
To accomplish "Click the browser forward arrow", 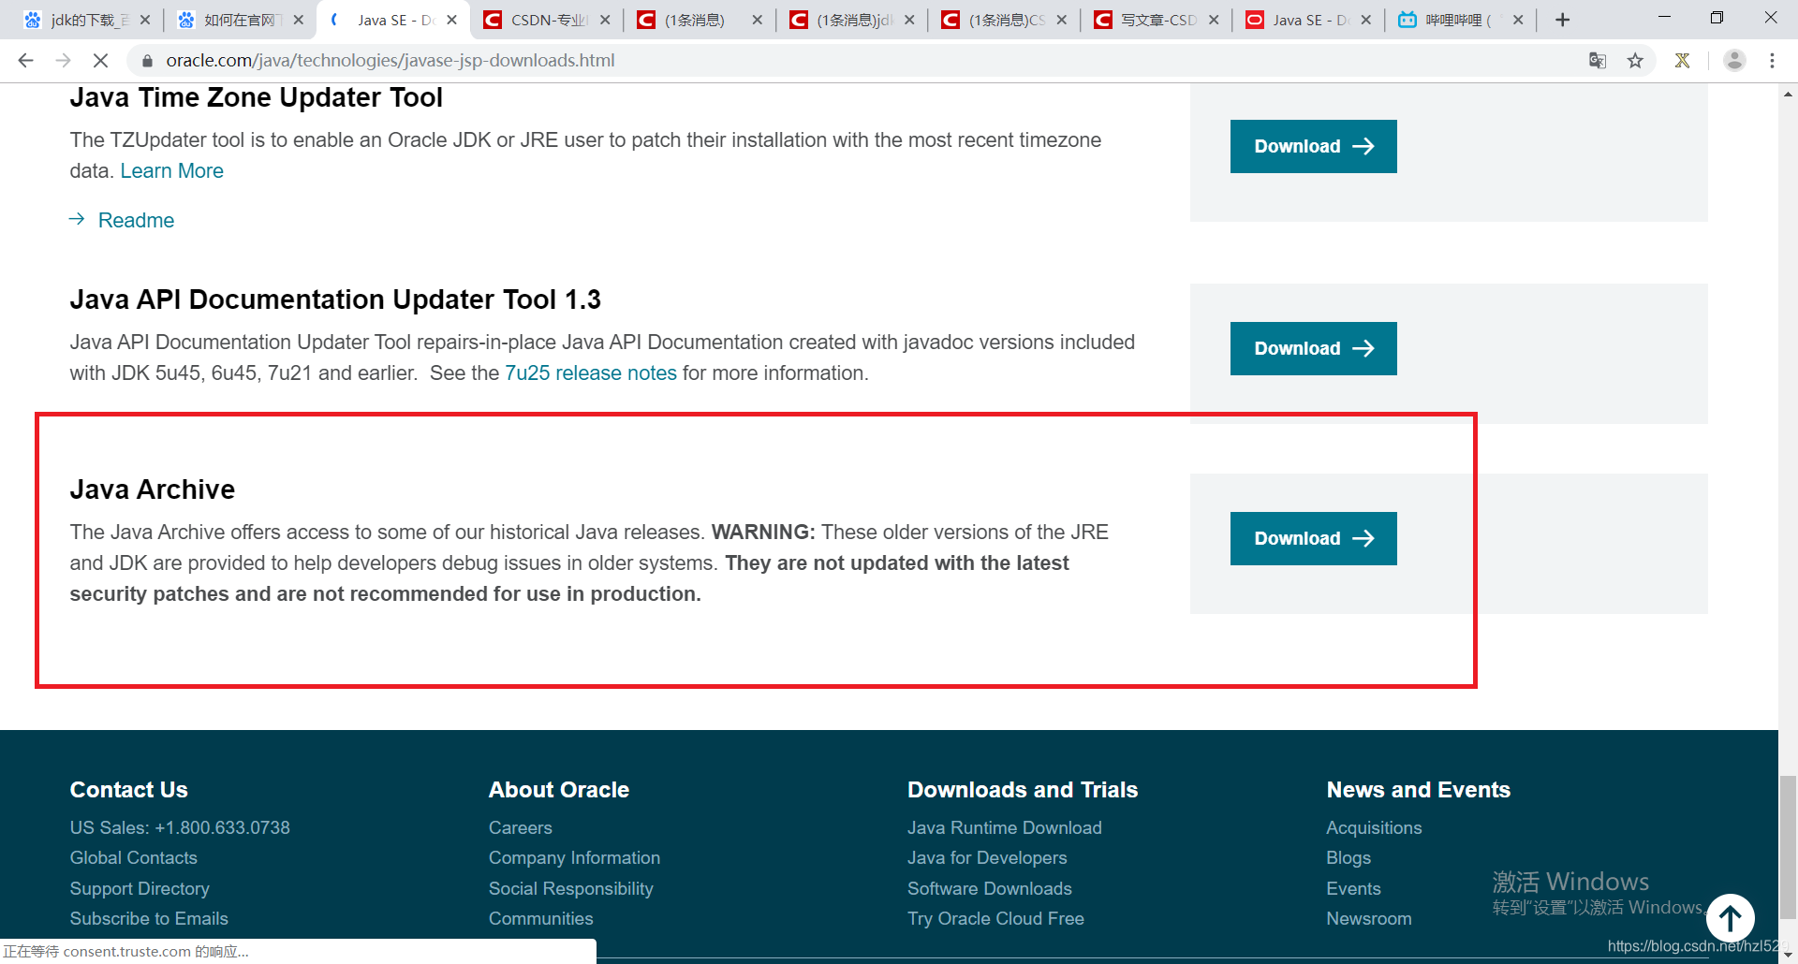I will (63, 61).
